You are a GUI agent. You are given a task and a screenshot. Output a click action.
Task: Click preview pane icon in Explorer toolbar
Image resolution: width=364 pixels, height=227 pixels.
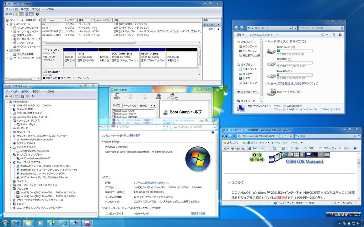pos(333,35)
